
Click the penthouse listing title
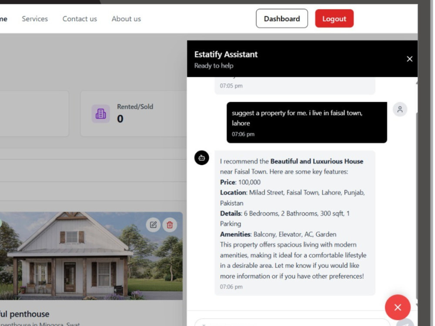25,314
